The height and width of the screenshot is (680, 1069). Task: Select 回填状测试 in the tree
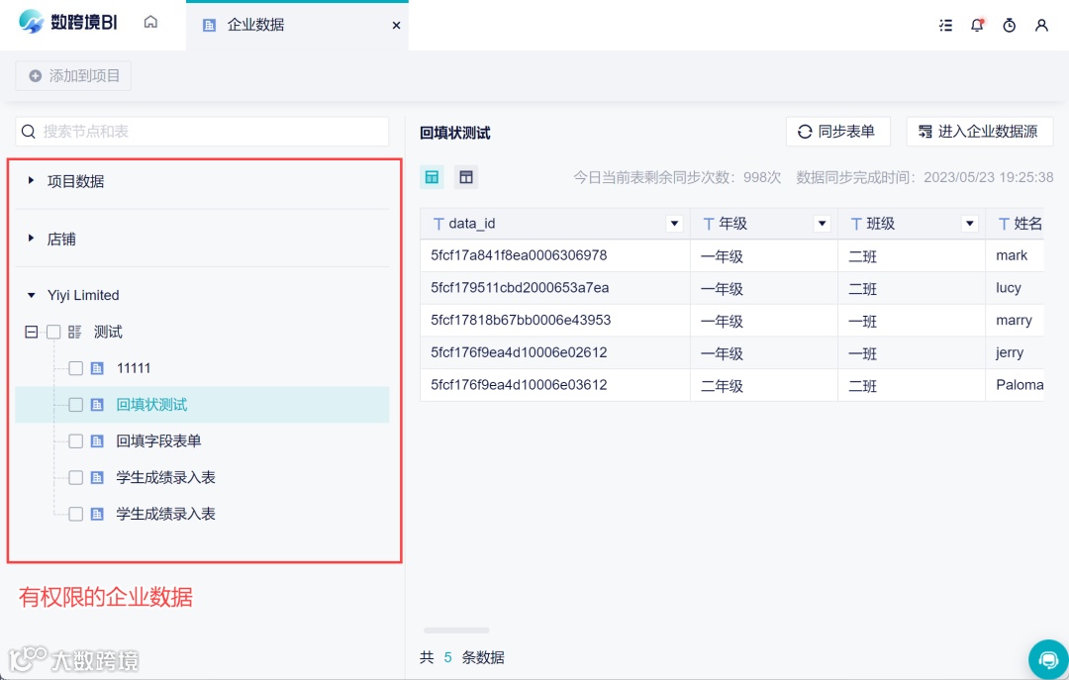(151, 405)
